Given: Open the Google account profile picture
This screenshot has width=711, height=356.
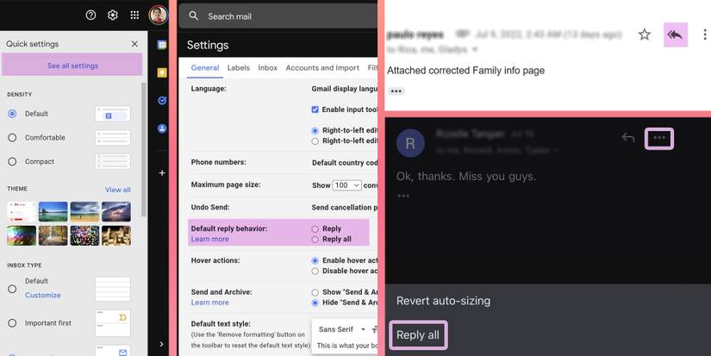Looking at the screenshot, I should click(158, 16).
